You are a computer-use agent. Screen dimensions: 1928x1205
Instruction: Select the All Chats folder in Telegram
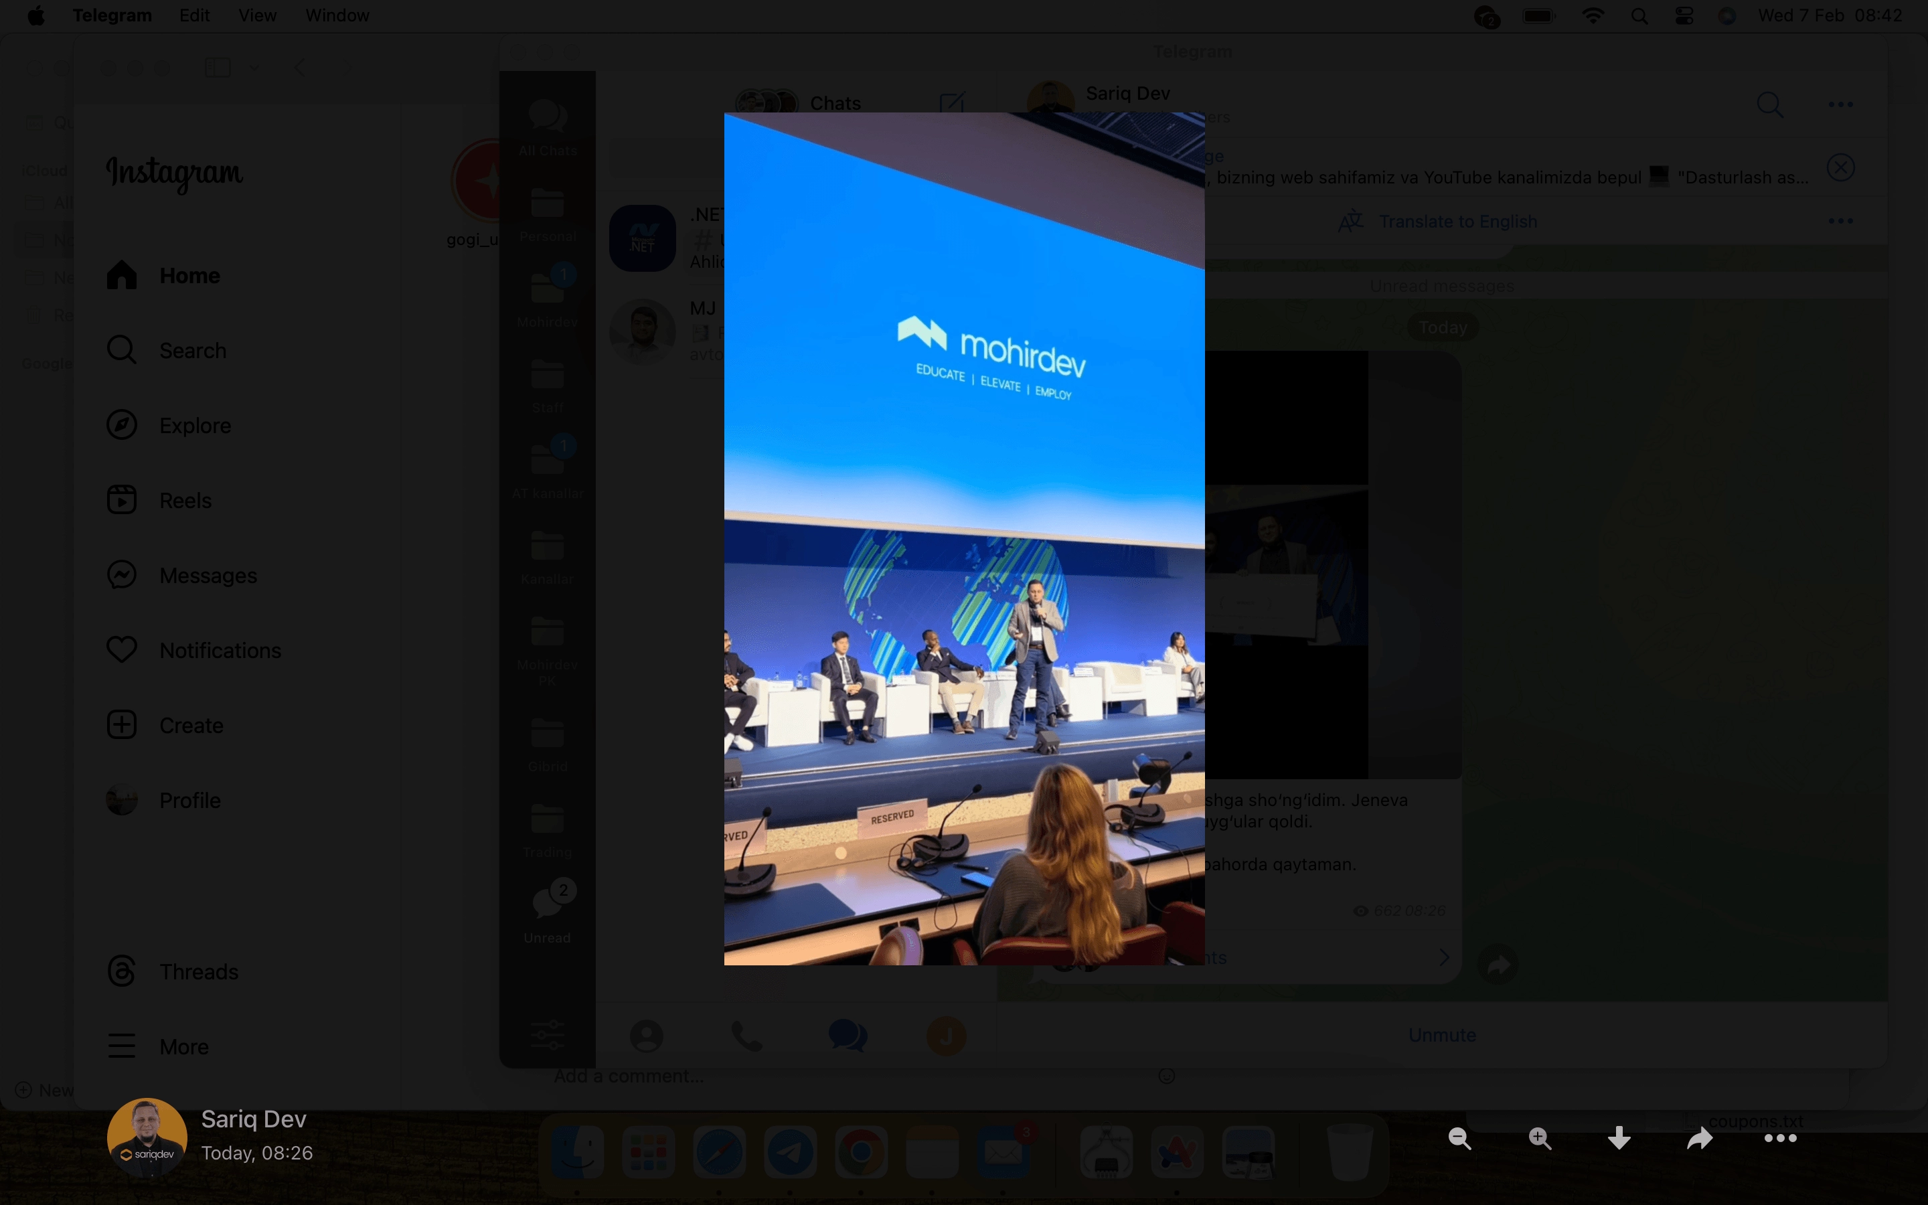pyautogui.click(x=548, y=127)
